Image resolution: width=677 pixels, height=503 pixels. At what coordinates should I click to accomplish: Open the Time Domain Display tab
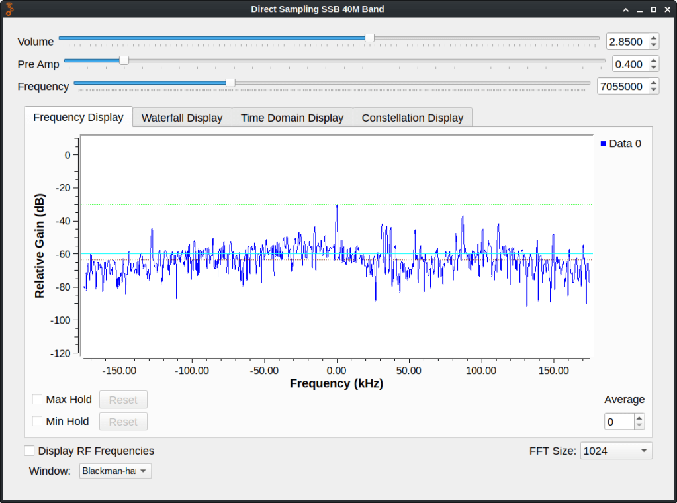coord(292,118)
